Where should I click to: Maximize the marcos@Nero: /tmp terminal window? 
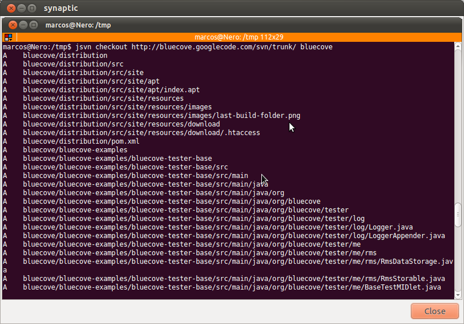(34, 25)
